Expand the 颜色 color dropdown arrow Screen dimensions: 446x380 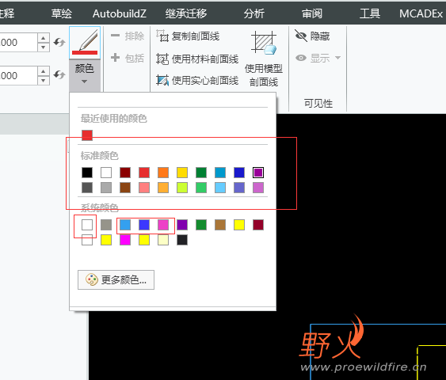click(x=84, y=82)
